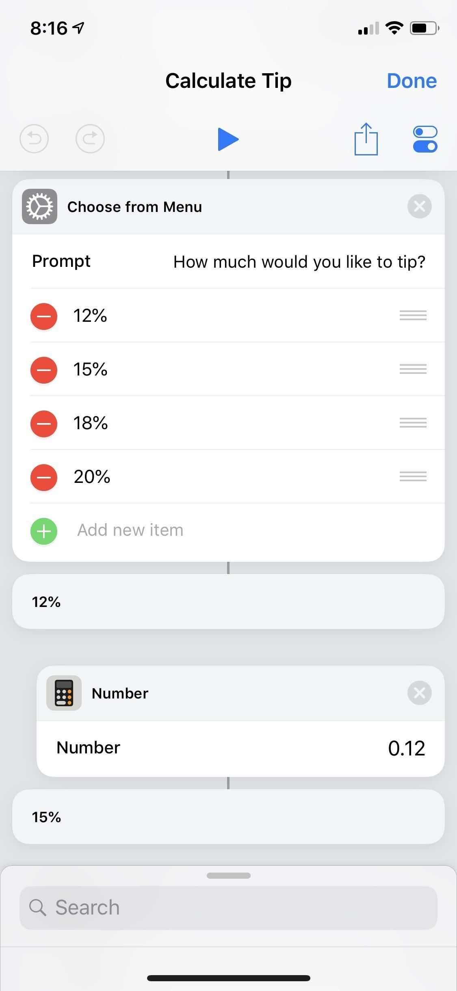
Task: Run the shortcut with play button
Action: [228, 139]
